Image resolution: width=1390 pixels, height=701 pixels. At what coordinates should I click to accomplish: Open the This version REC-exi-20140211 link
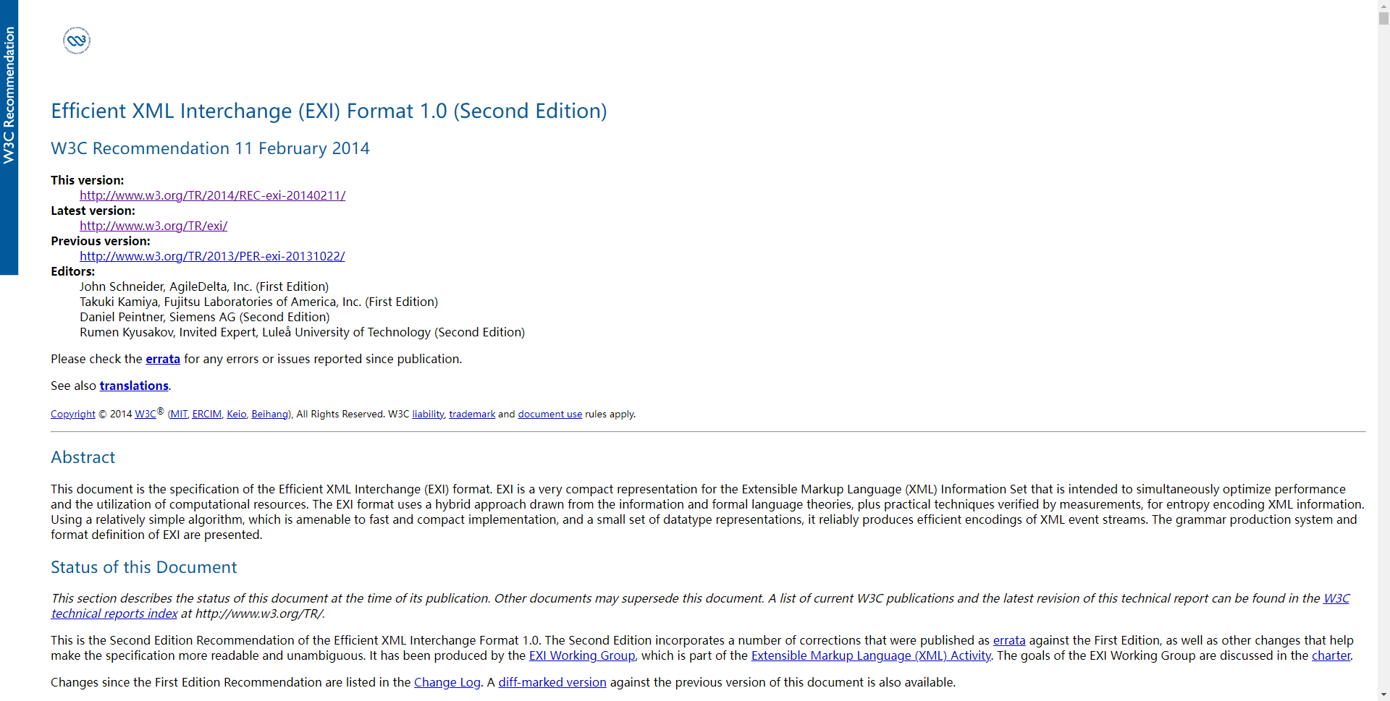pos(212,195)
